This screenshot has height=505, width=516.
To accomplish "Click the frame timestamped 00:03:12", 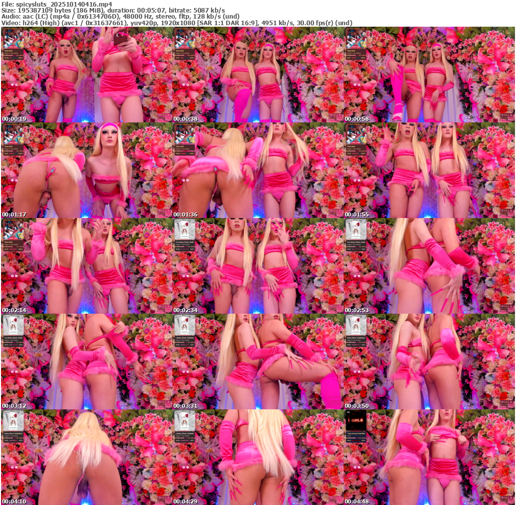I will [x=86, y=362].
